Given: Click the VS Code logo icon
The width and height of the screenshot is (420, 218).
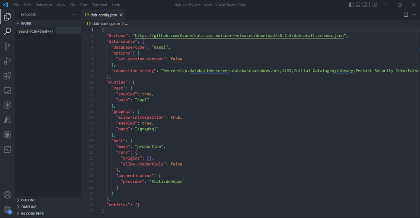Looking at the screenshot, I should click(5, 5).
